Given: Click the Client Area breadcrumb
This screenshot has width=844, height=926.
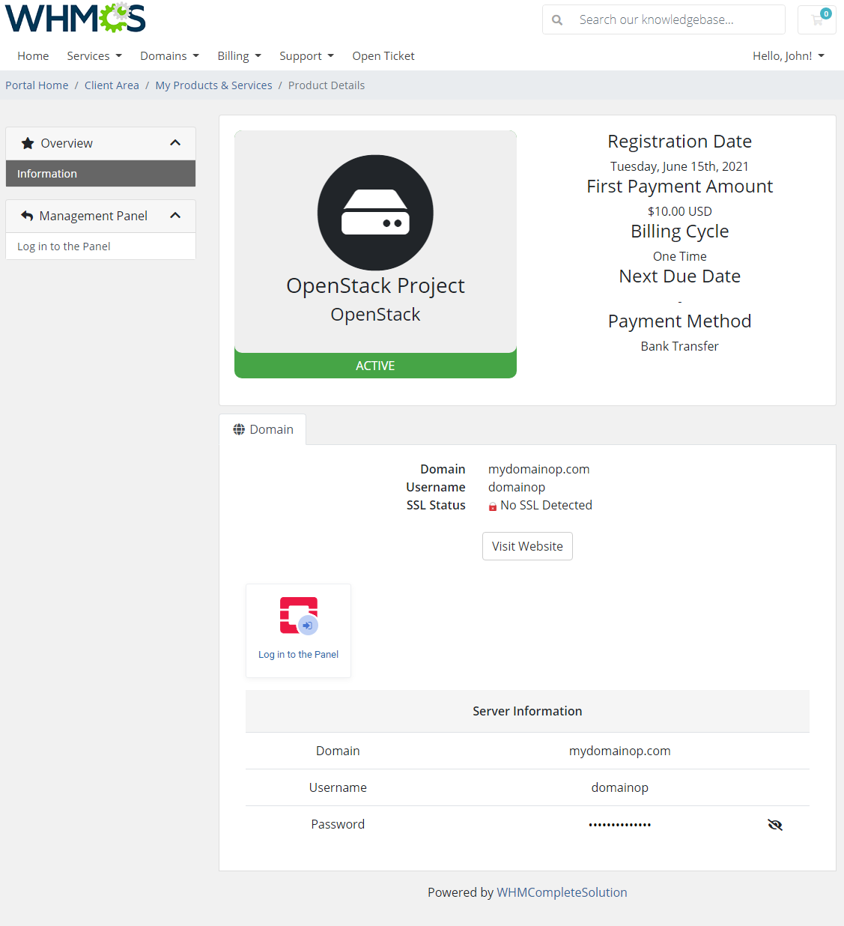Looking at the screenshot, I should [x=112, y=85].
